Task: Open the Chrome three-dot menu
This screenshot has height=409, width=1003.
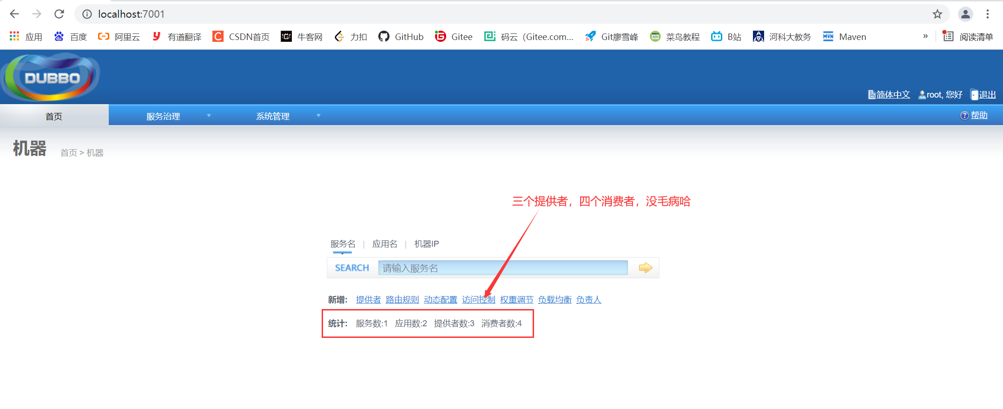Action: click(988, 14)
